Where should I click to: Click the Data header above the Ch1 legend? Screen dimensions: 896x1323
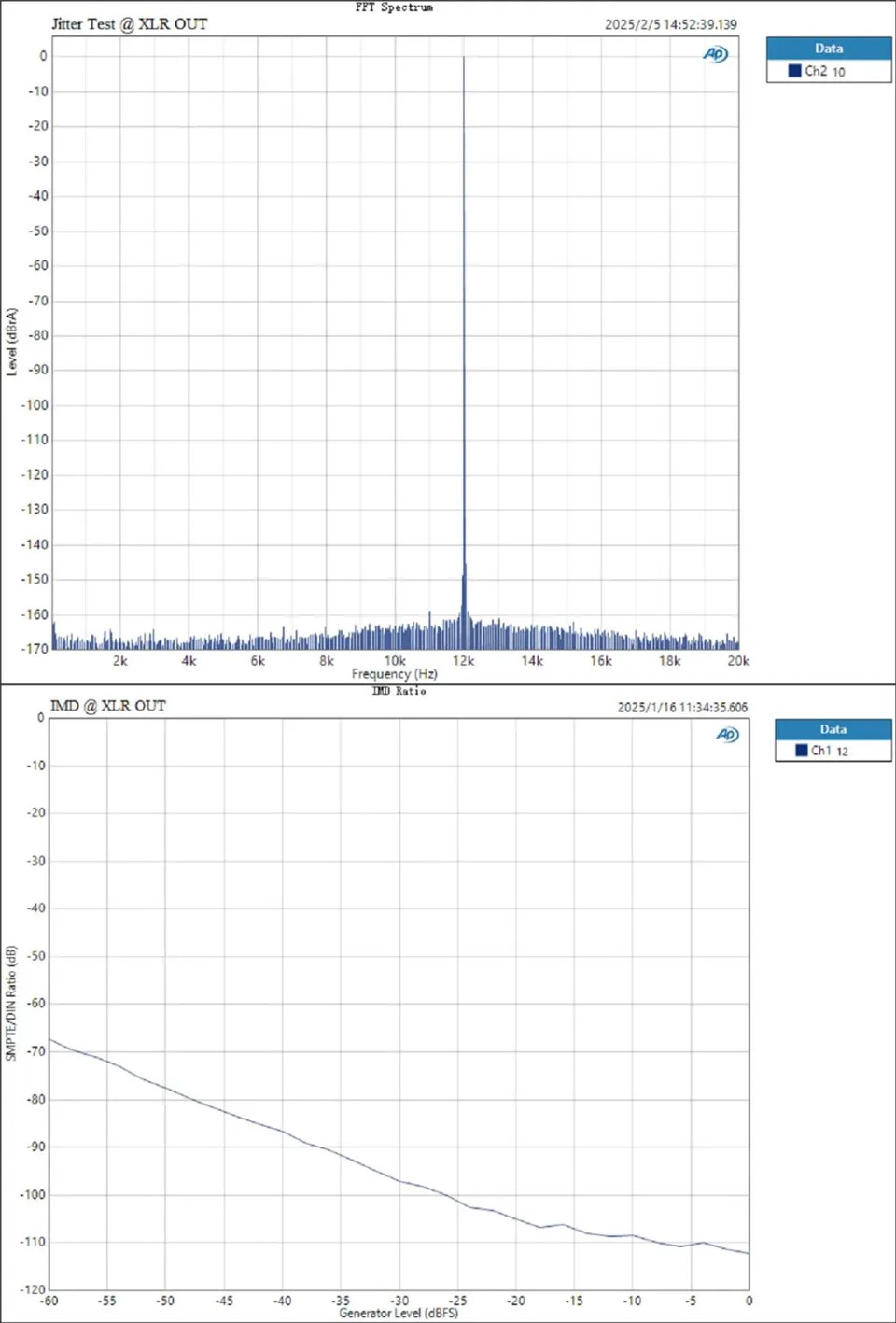coord(833,729)
